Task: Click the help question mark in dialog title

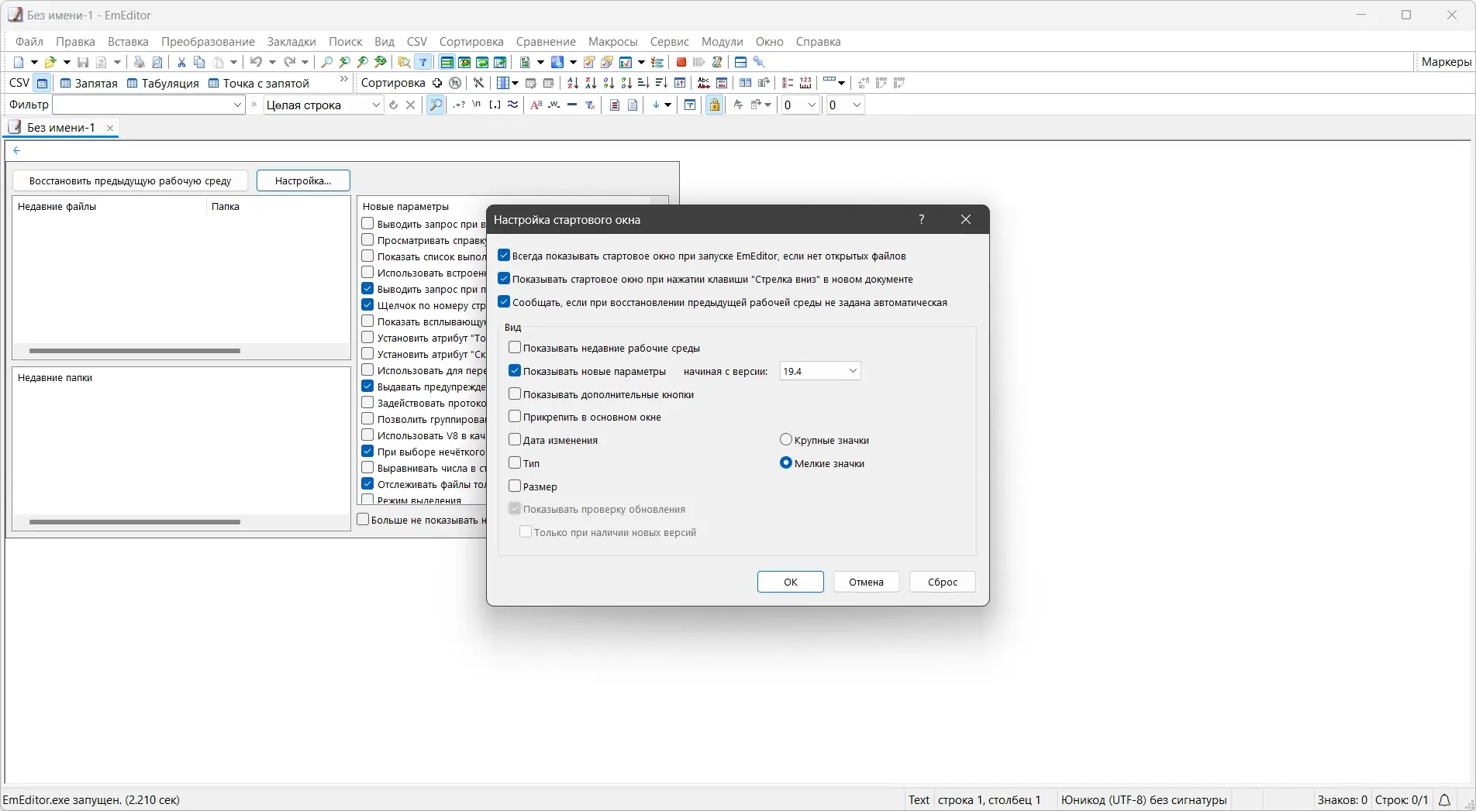Action: point(922,219)
